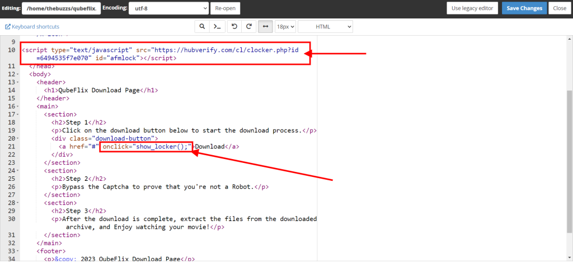
Task: Click the Re-open button
Action: 225,8
